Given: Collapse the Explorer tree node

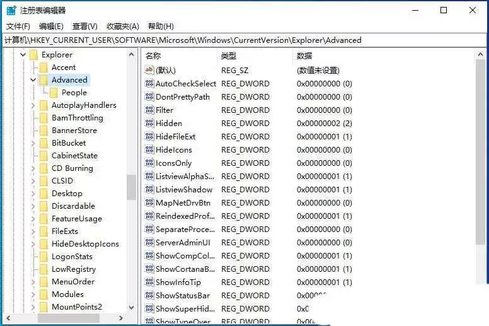Looking at the screenshot, I should (x=23, y=55).
